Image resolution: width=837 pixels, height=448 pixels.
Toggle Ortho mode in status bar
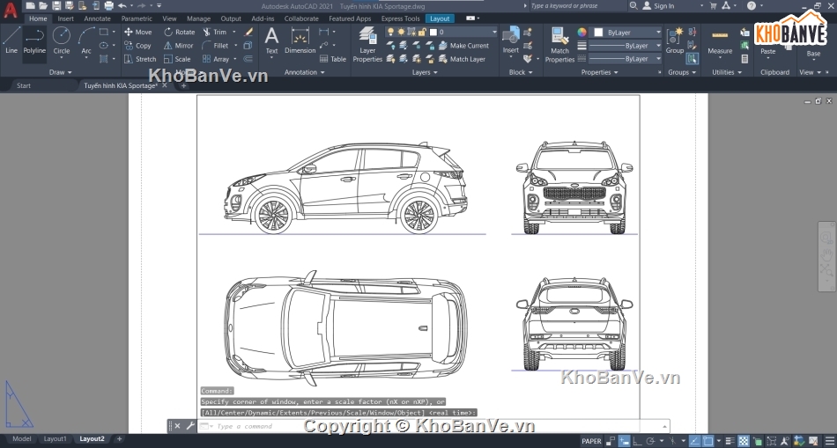637,441
